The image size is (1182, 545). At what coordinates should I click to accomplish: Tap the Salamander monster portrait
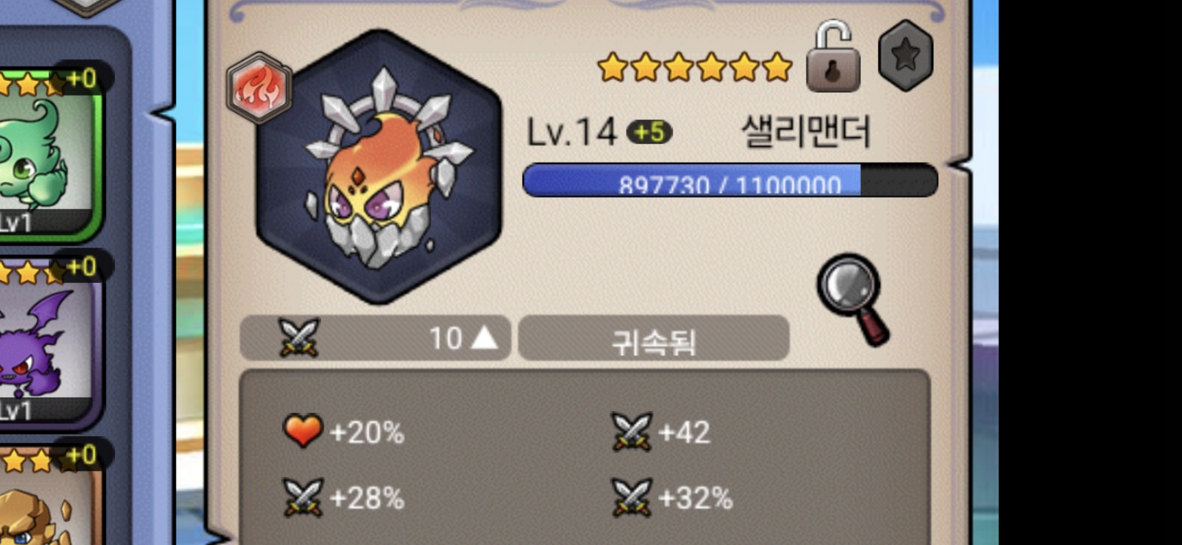[x=379, y=167]
